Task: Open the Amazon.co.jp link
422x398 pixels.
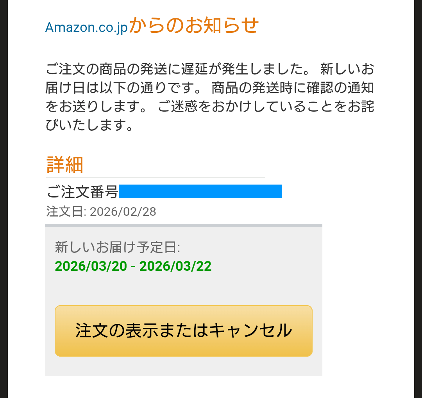Action: pyautogui.click(x=86, y=27)
